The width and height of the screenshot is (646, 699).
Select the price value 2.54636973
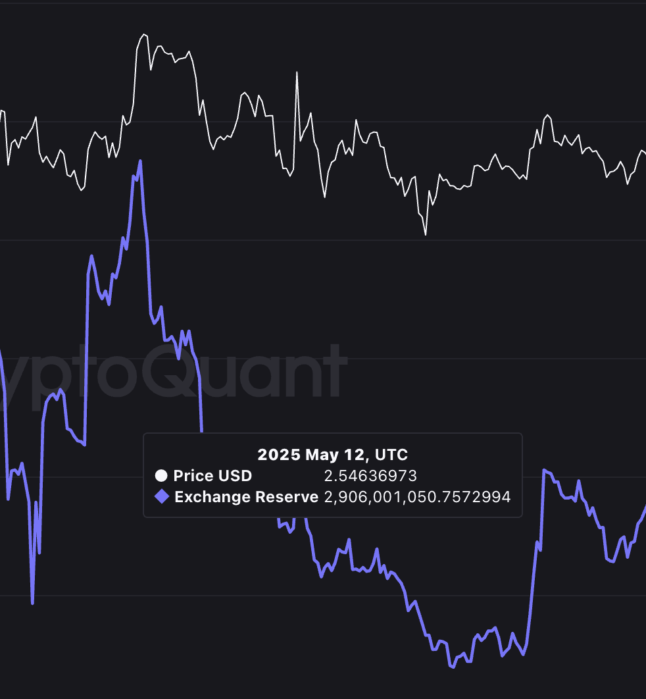click(x=370, y=476)
